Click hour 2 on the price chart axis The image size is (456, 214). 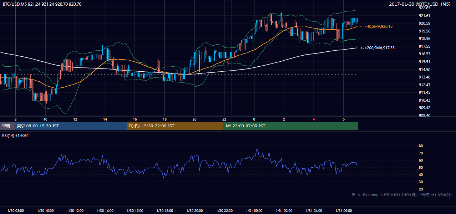pyautogui.click(x=284, y=119)
